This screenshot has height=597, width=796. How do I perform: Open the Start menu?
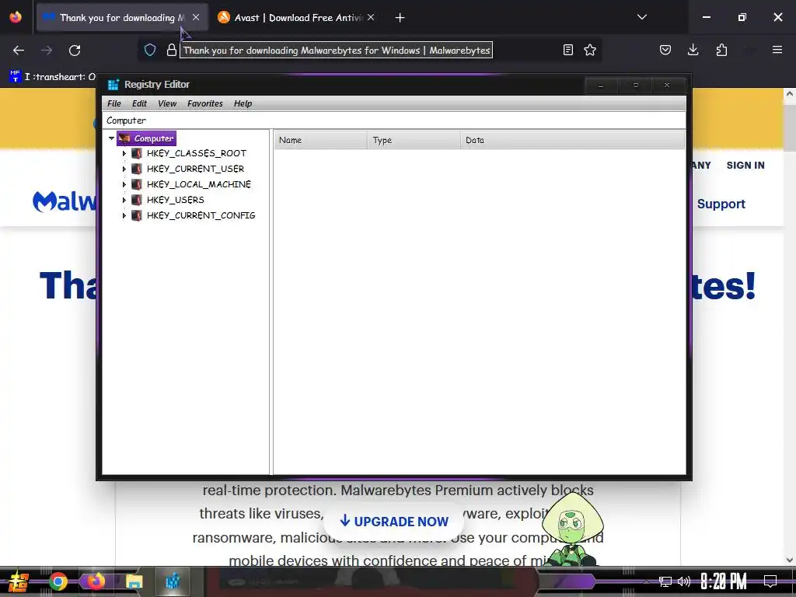19,581
